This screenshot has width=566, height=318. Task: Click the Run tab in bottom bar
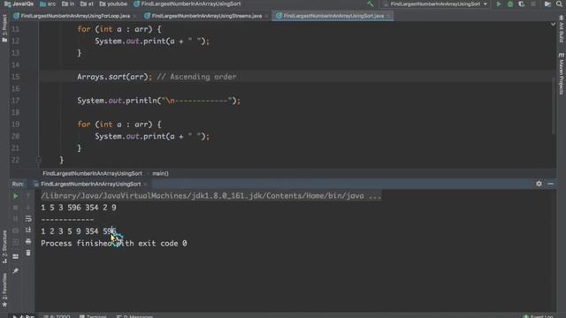coord(24,316)
